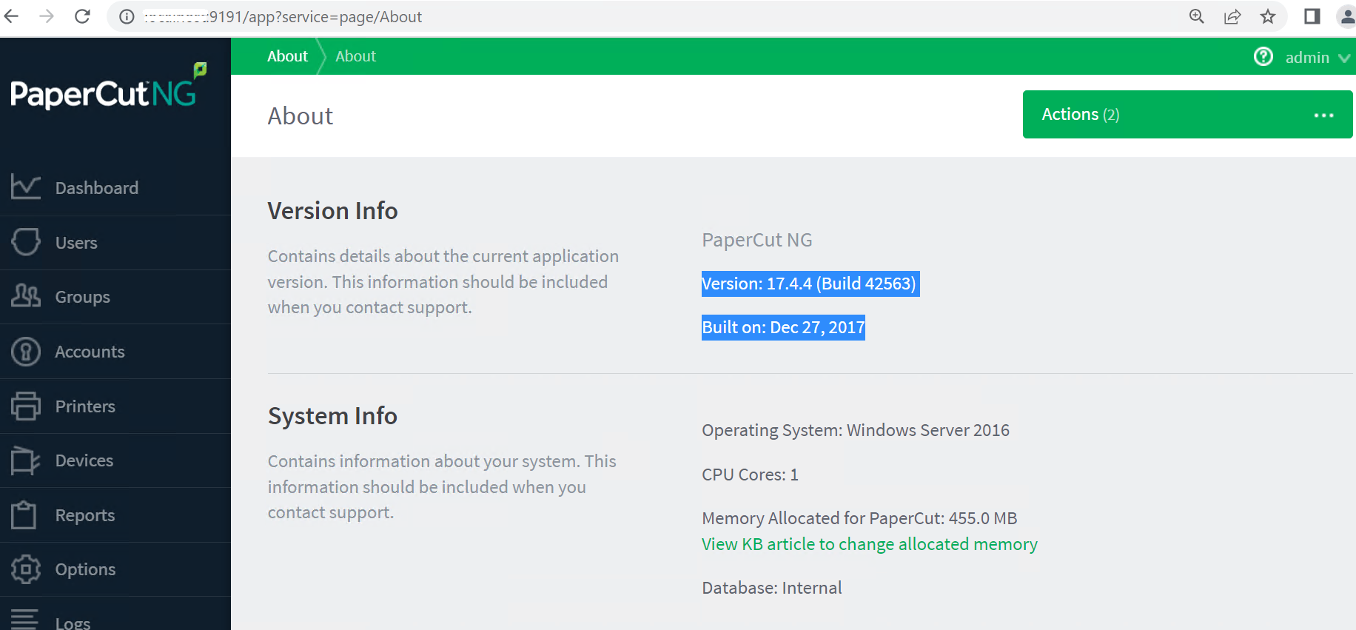Open the Logs list icon

(x=24, y=620)
